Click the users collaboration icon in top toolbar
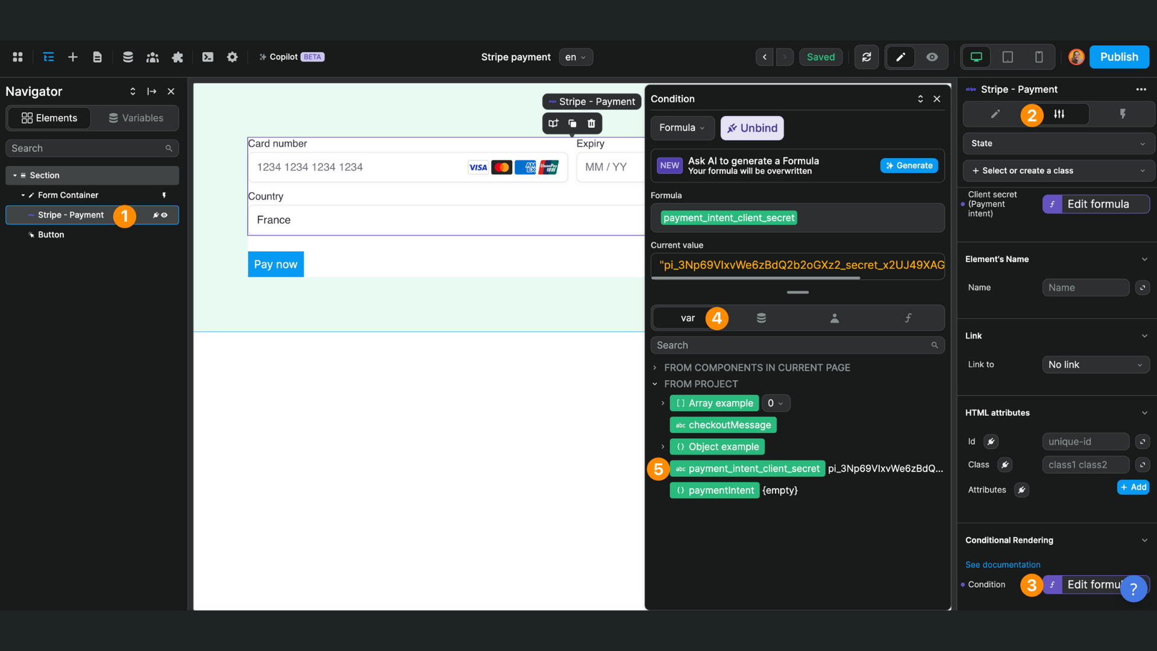The width and height of the screenshot is (1157, 651). 152,57
